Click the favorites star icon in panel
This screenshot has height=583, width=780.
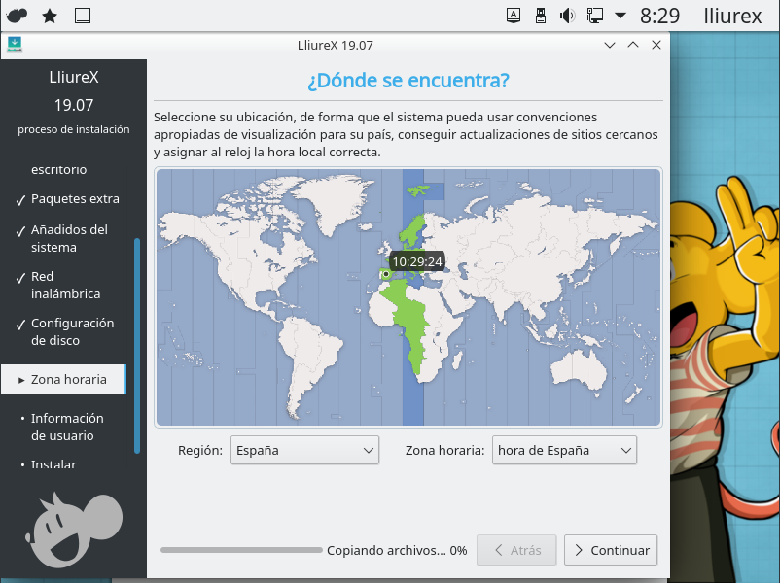(50, 16)
